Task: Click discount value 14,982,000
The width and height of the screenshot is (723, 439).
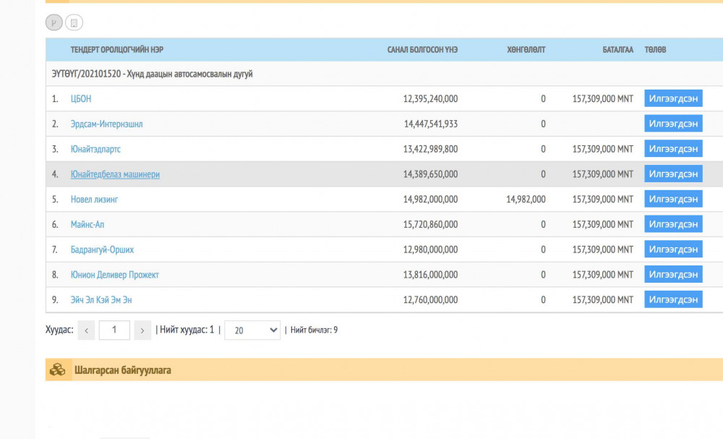Action: [x=526, y=199]
